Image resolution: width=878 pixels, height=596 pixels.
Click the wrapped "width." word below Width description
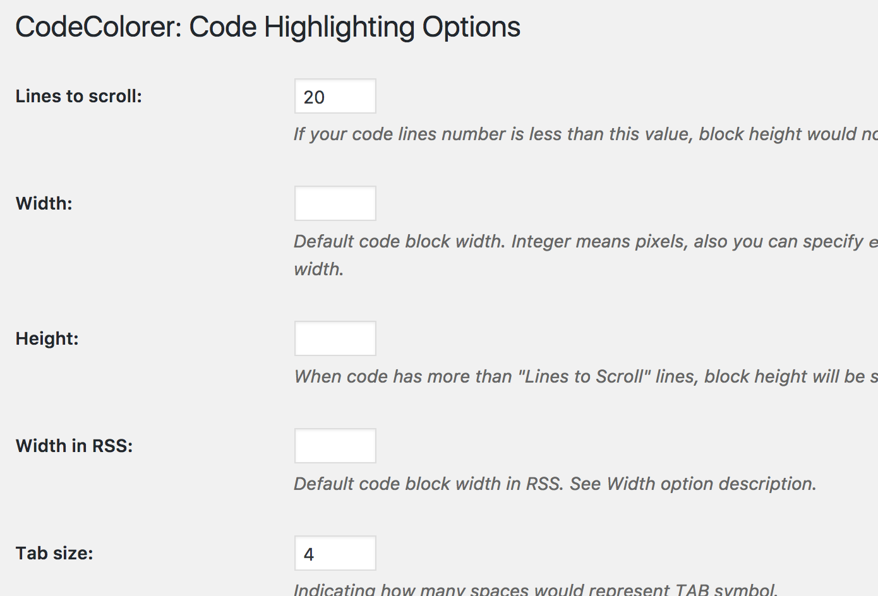click(319, 269)
